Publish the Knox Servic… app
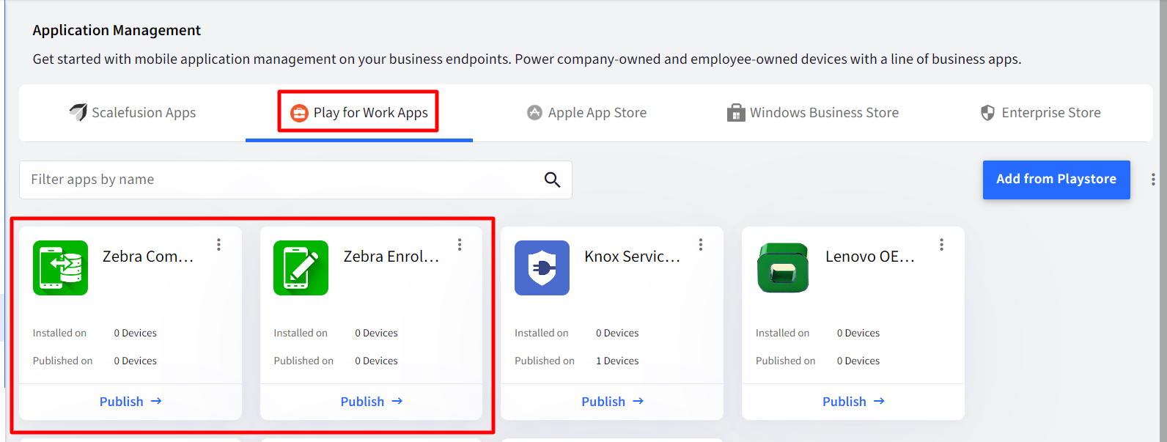Viewport: 1167px width, 442px height. tap(612, 402)
